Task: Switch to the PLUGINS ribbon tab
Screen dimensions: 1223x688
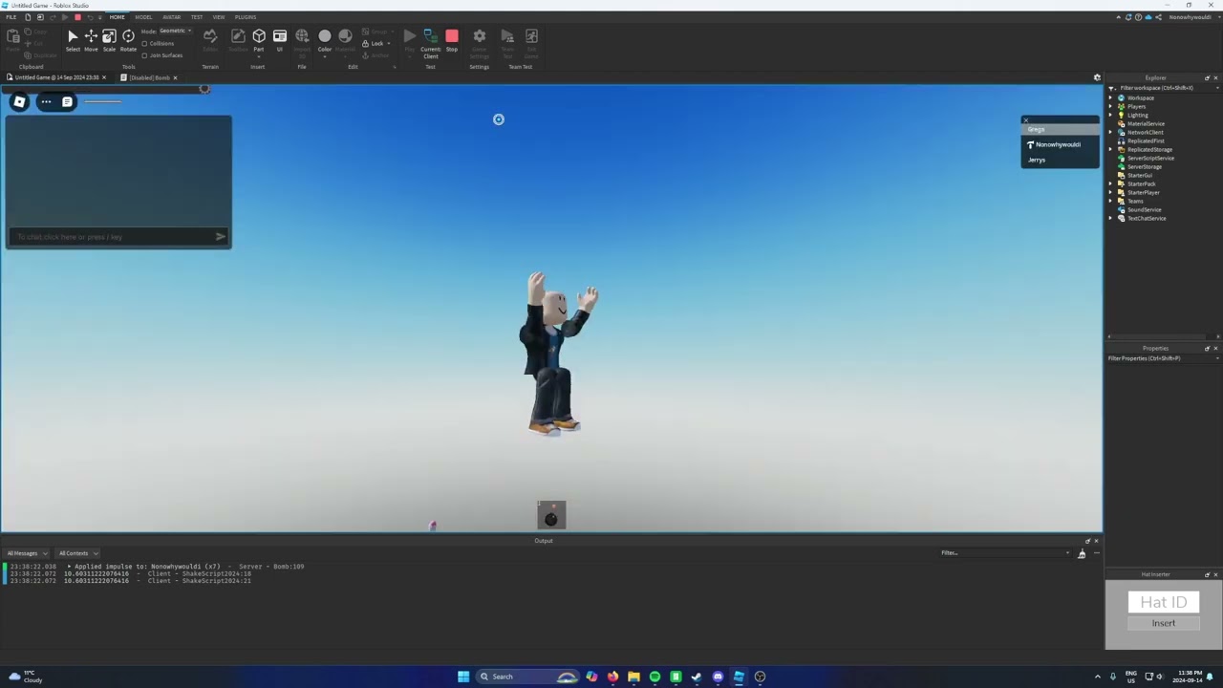Action: (246, 17)
